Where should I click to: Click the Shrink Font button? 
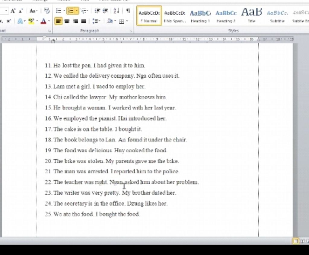tap(21, 11)
